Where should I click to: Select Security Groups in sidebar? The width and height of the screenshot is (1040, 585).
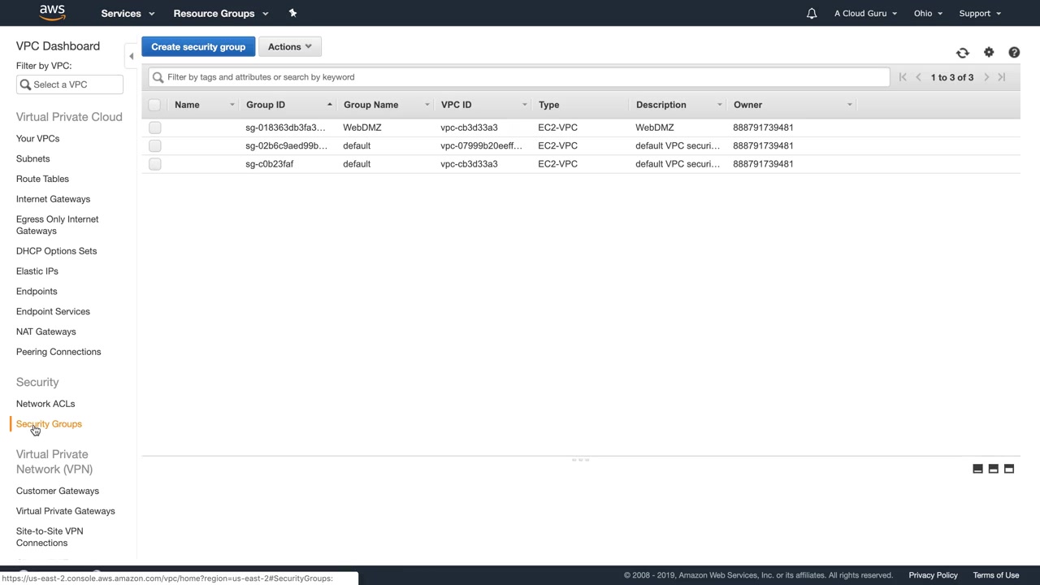coord(49,424)
